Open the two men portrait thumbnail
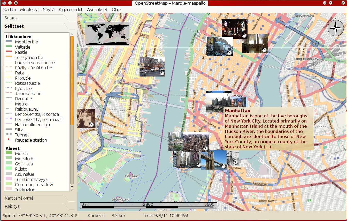This screenshot has height=221, width=347. [239, 102]
